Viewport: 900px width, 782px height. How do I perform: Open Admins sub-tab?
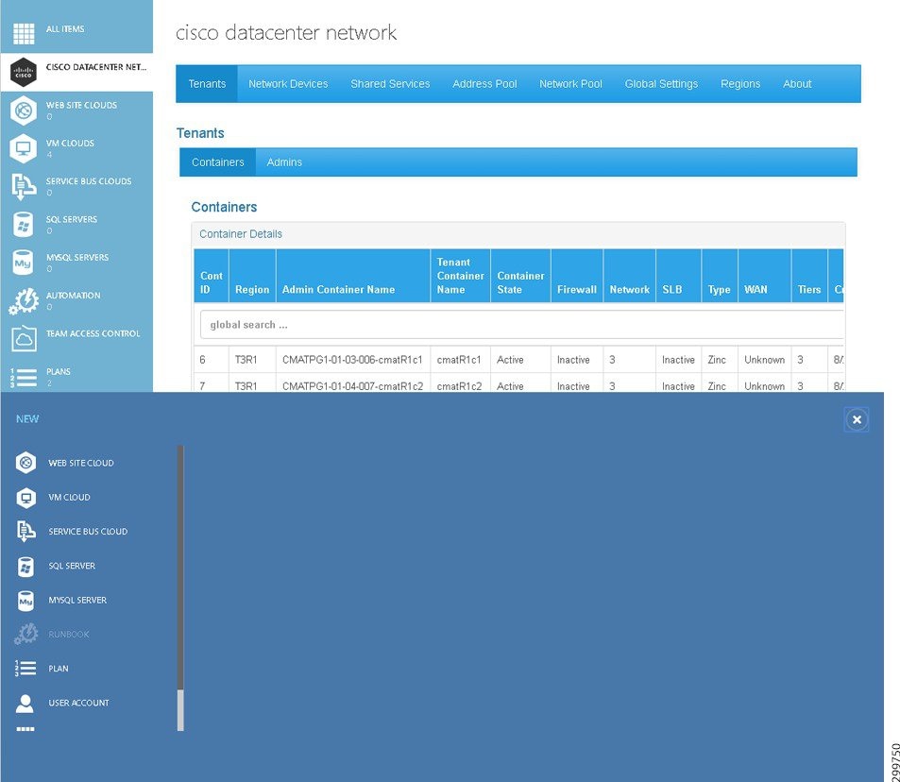click(x=284, y=162)
